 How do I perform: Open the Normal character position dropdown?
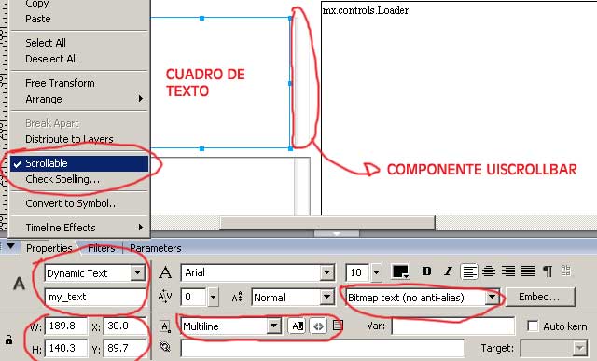pos(326,297)
